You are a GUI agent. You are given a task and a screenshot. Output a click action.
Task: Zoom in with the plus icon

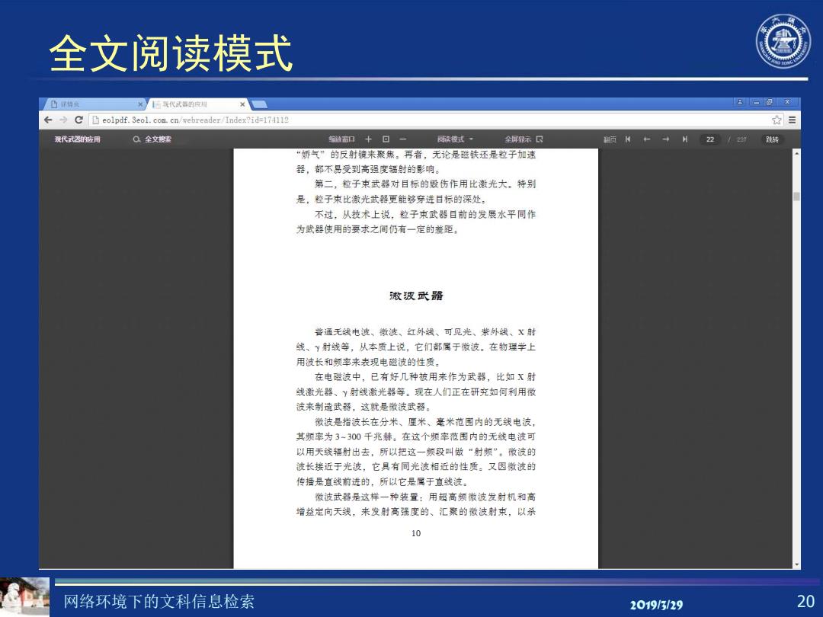[369, 139]
